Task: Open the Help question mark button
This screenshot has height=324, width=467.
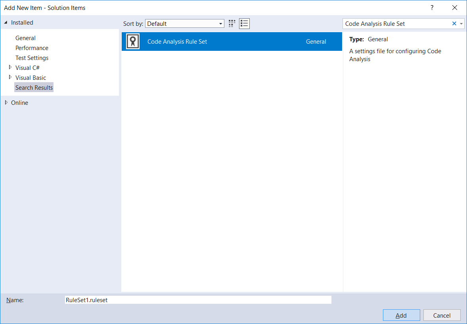Action: coord(432,8)
